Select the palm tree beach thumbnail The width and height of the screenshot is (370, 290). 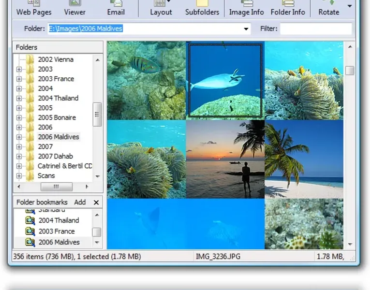304,159
